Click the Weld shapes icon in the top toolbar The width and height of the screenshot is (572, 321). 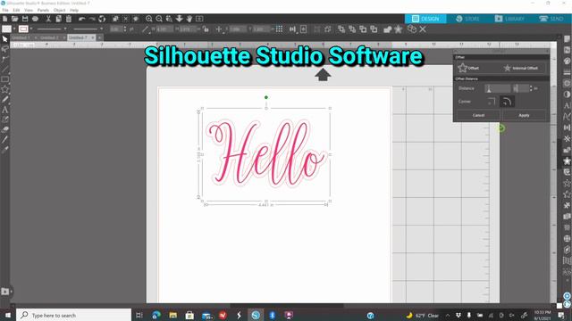[x=387, y=29]
